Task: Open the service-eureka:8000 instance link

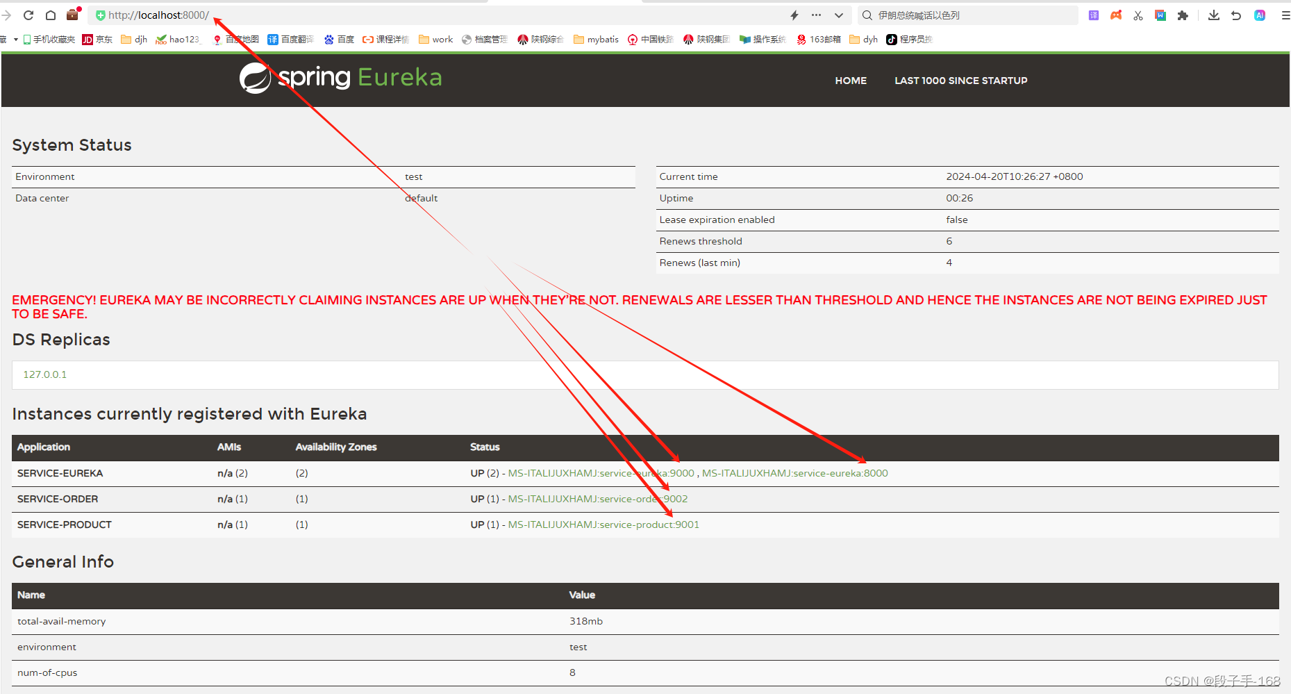Action: 795,473
